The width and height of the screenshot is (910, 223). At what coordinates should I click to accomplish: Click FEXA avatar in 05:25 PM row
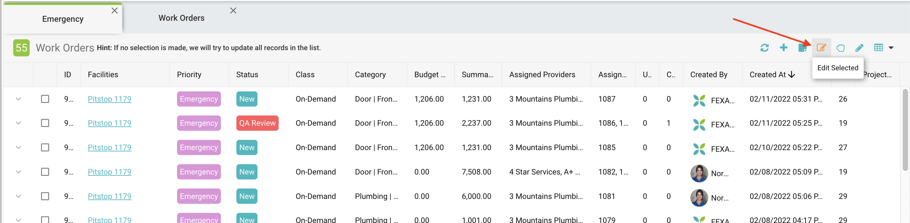pyautogui.click(x=699, y=124)
